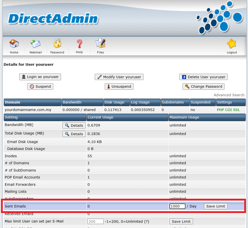Screen dimensions: 248x228
Task: Open the Home house icon
Action: [x=14, y=44]
